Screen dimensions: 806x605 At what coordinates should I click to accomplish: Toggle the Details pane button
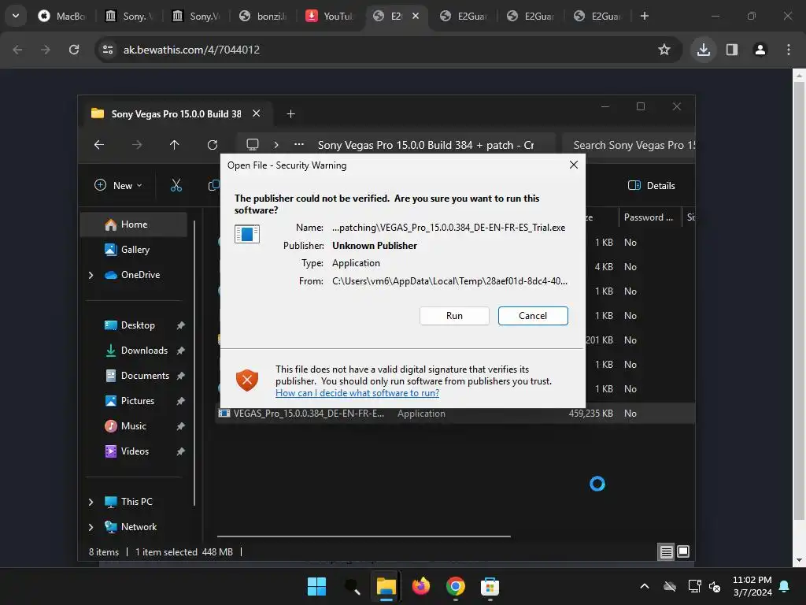click(x=651, y=185)
